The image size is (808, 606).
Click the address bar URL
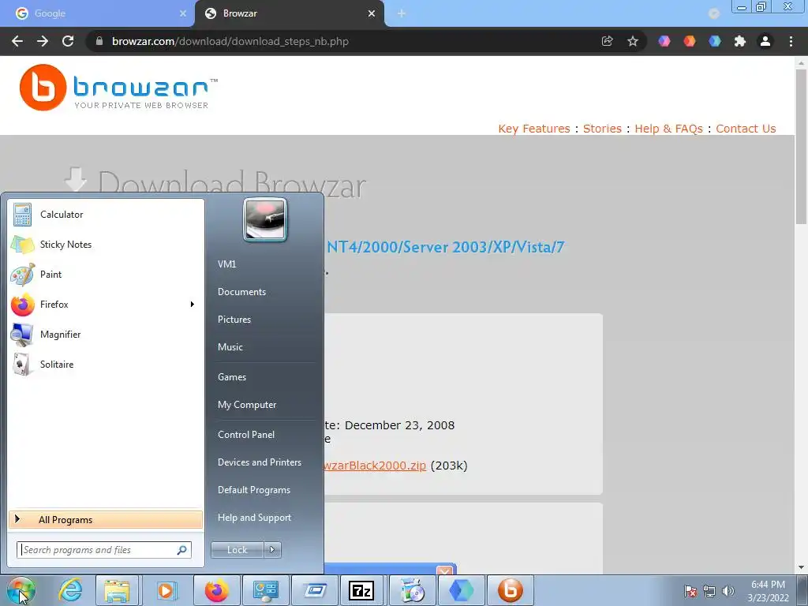click(230, 41)
